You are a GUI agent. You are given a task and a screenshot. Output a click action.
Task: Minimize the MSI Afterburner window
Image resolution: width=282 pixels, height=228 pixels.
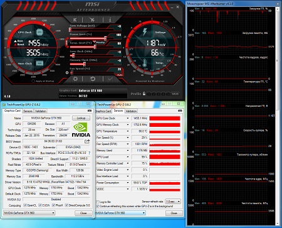pyautogui.click(x=172, y=8)
